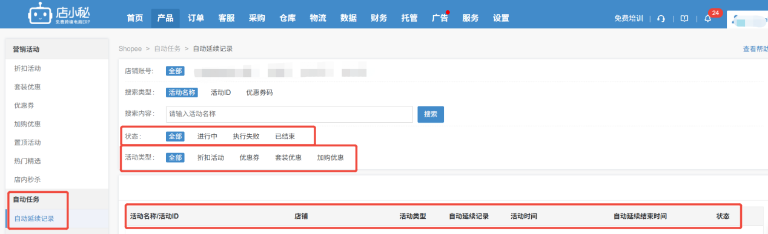Select 置顶活动 in the sidebar

coord(27,143)
